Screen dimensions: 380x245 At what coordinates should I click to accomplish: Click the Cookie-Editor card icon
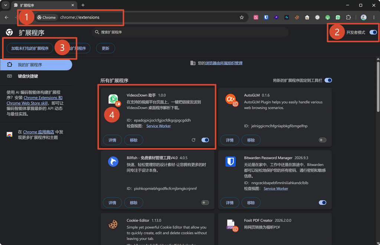(113, 224)
